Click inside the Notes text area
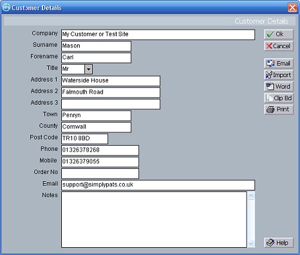 coord(154,220)
